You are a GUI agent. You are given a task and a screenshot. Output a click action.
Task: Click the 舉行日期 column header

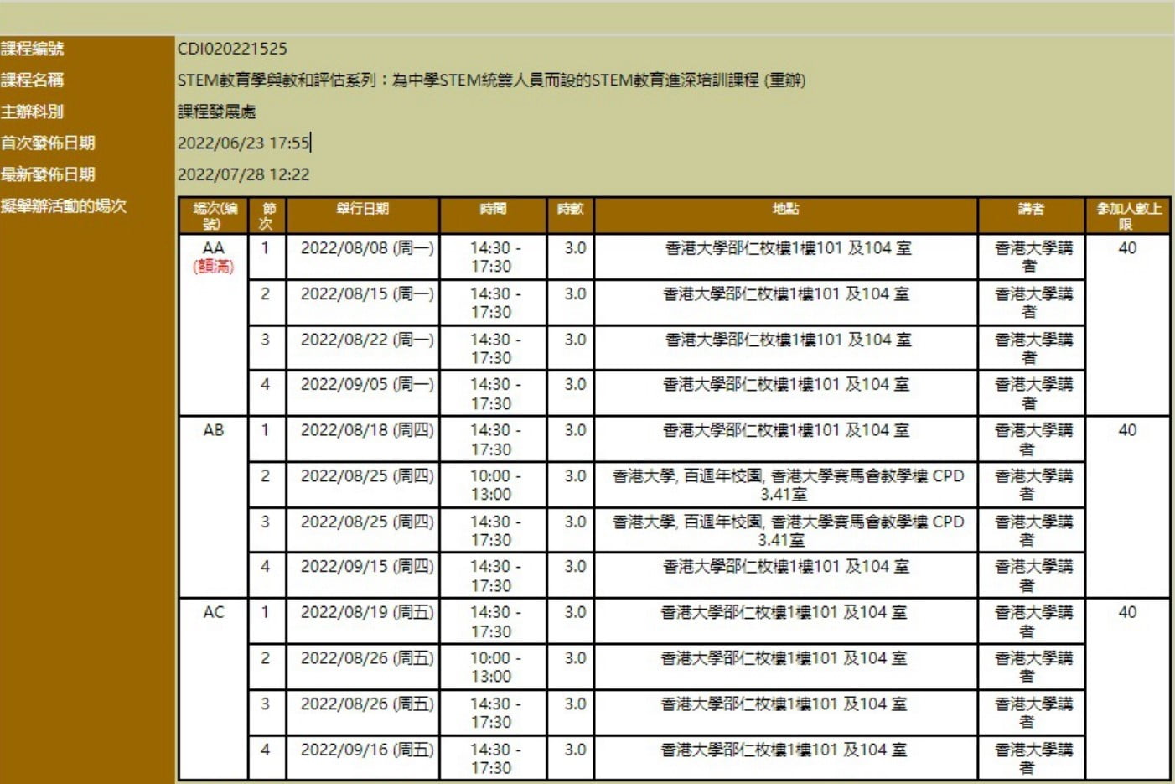362,209
